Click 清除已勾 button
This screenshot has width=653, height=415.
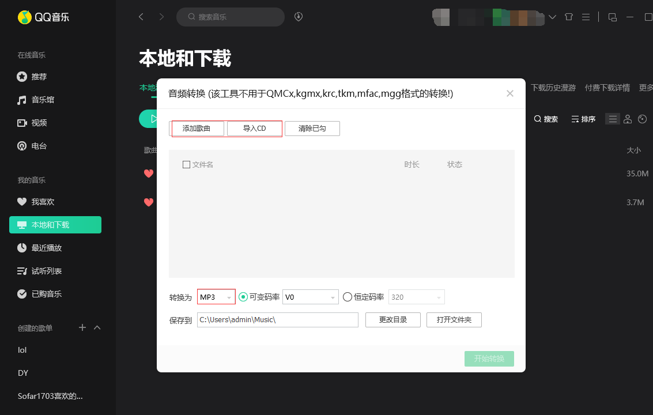(312, 129)
